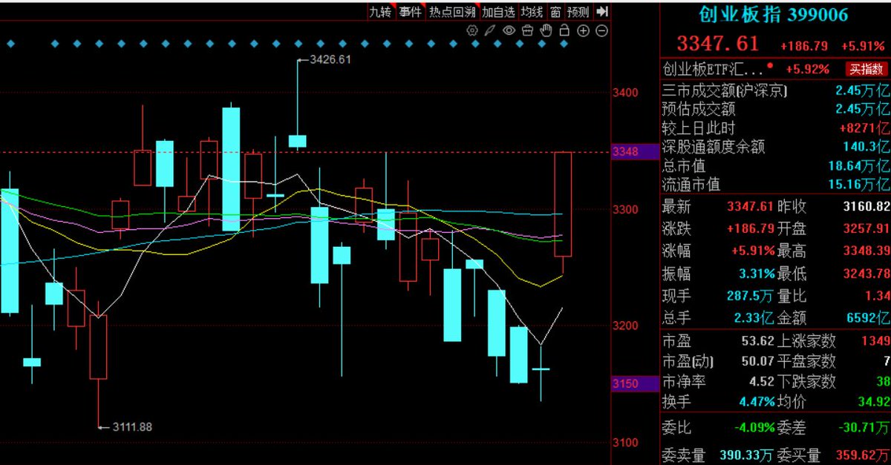Toggle the eye visibility icon on chart
This screenshot has width=891, height=465.
click(509, 30)
